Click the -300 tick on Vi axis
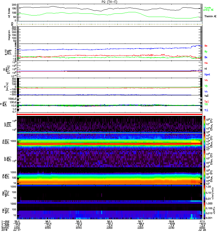Screen dimensions: 219x234 [x=13, y=94]
